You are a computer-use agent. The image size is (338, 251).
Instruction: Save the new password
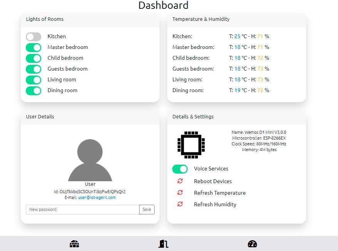tap(147, 209)
